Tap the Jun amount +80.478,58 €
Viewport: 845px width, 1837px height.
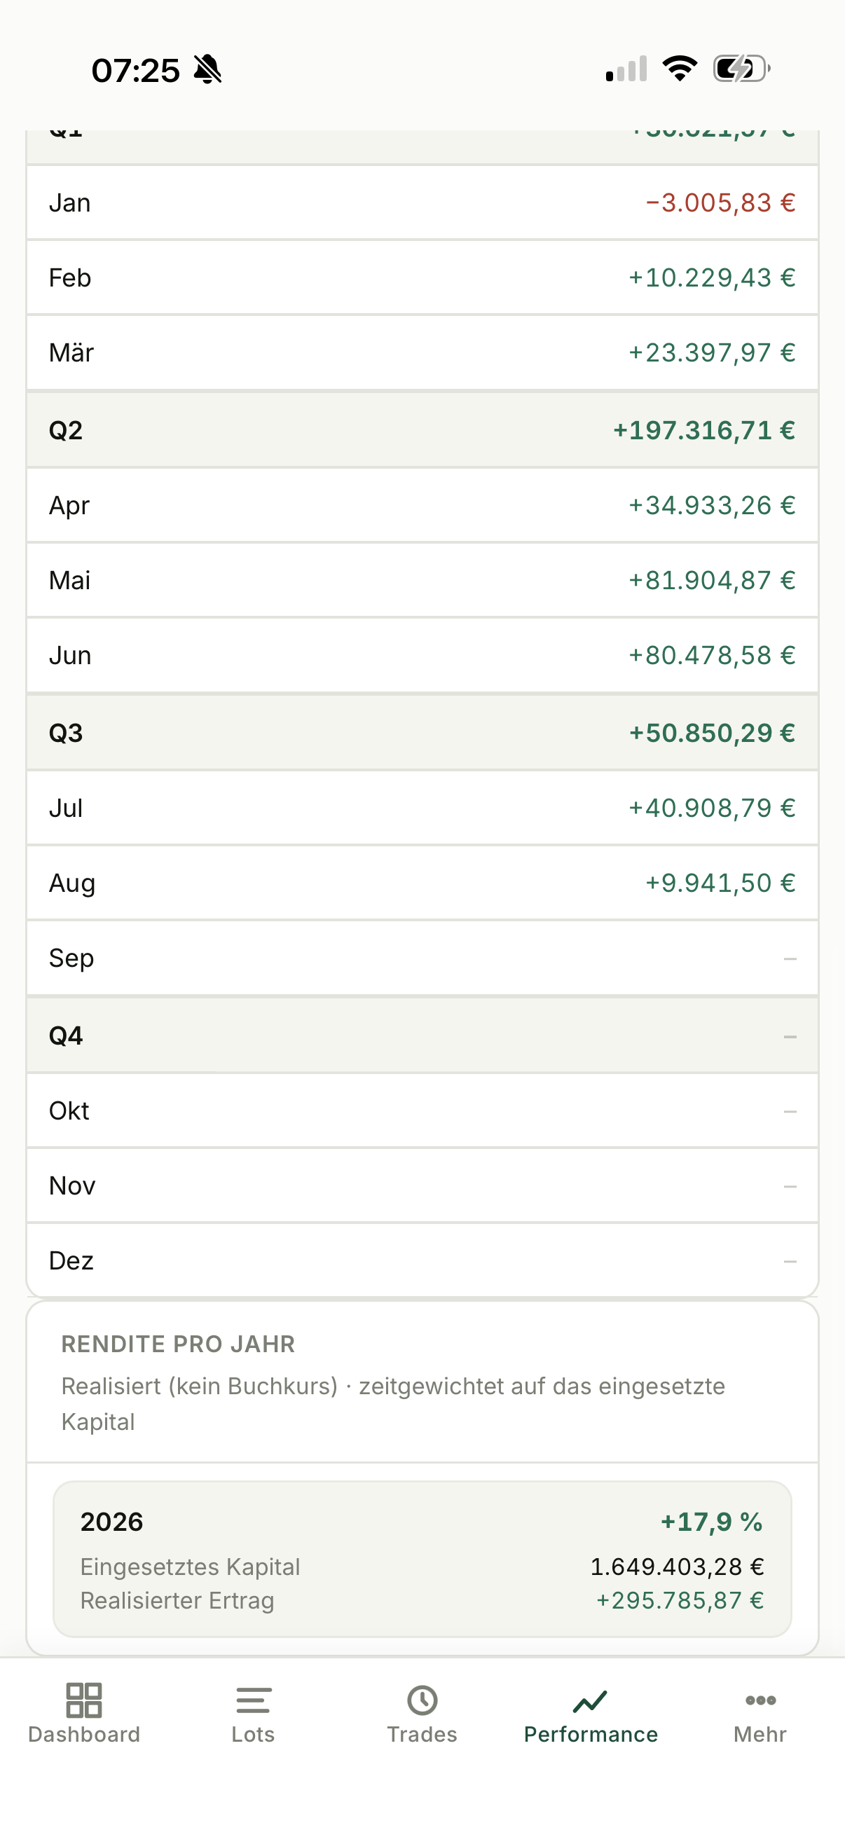712,655
